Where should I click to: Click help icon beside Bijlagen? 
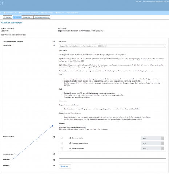(54, 165)
